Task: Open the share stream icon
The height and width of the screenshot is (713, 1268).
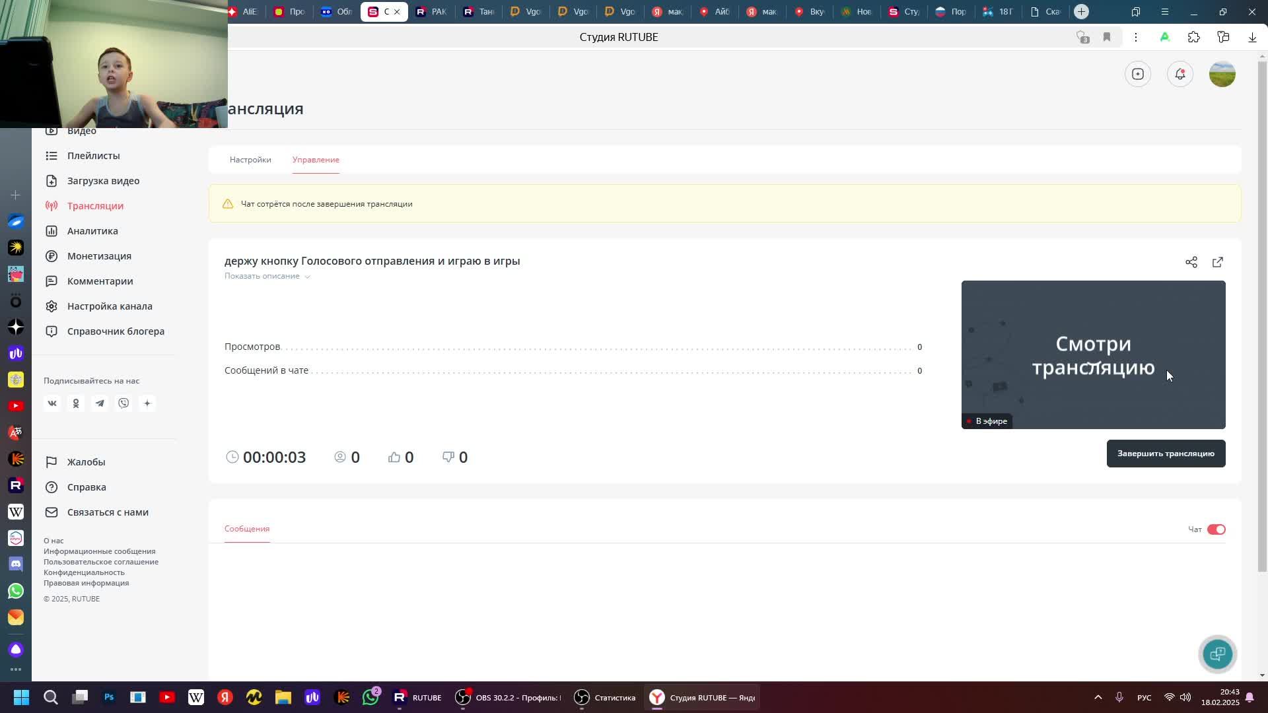Action: pyautogui.click(x=1191, y=262)
